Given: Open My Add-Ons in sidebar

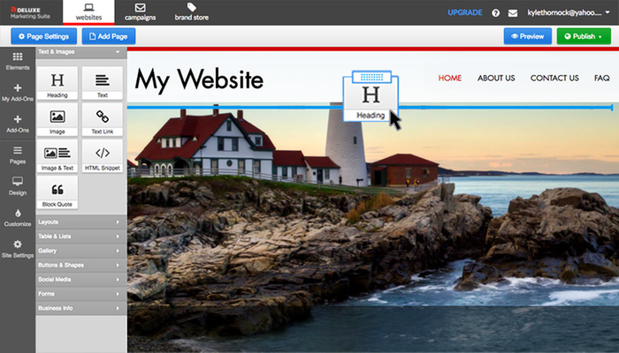Looking at the screenshot, I should tap(17, 93).
